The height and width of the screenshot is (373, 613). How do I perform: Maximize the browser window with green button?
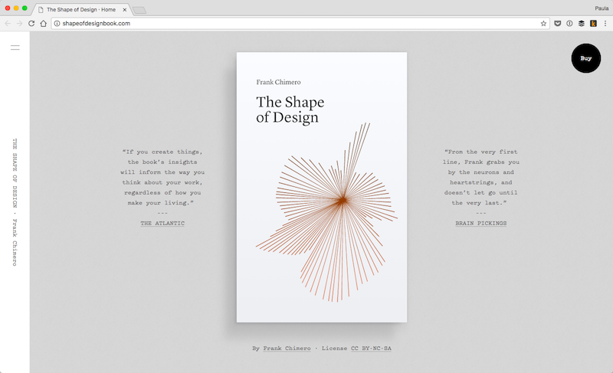tap(25, 8)
